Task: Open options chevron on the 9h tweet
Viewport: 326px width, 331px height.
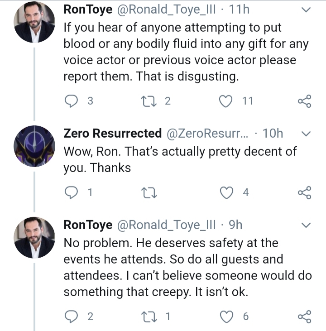Action: coord(306,225)
